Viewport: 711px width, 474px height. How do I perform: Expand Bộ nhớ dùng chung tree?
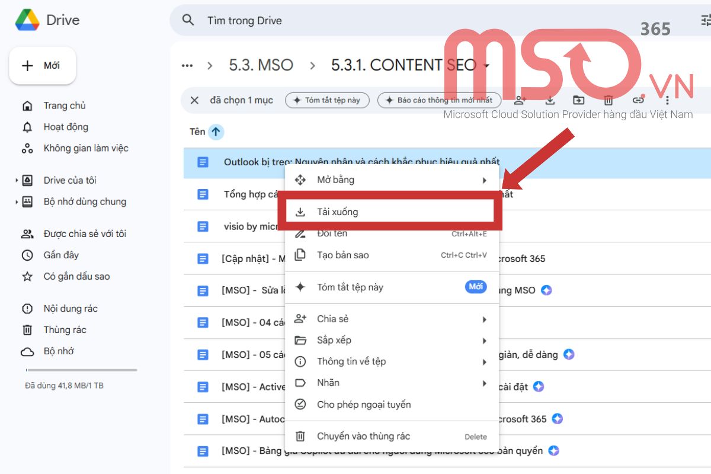point(17,201)
